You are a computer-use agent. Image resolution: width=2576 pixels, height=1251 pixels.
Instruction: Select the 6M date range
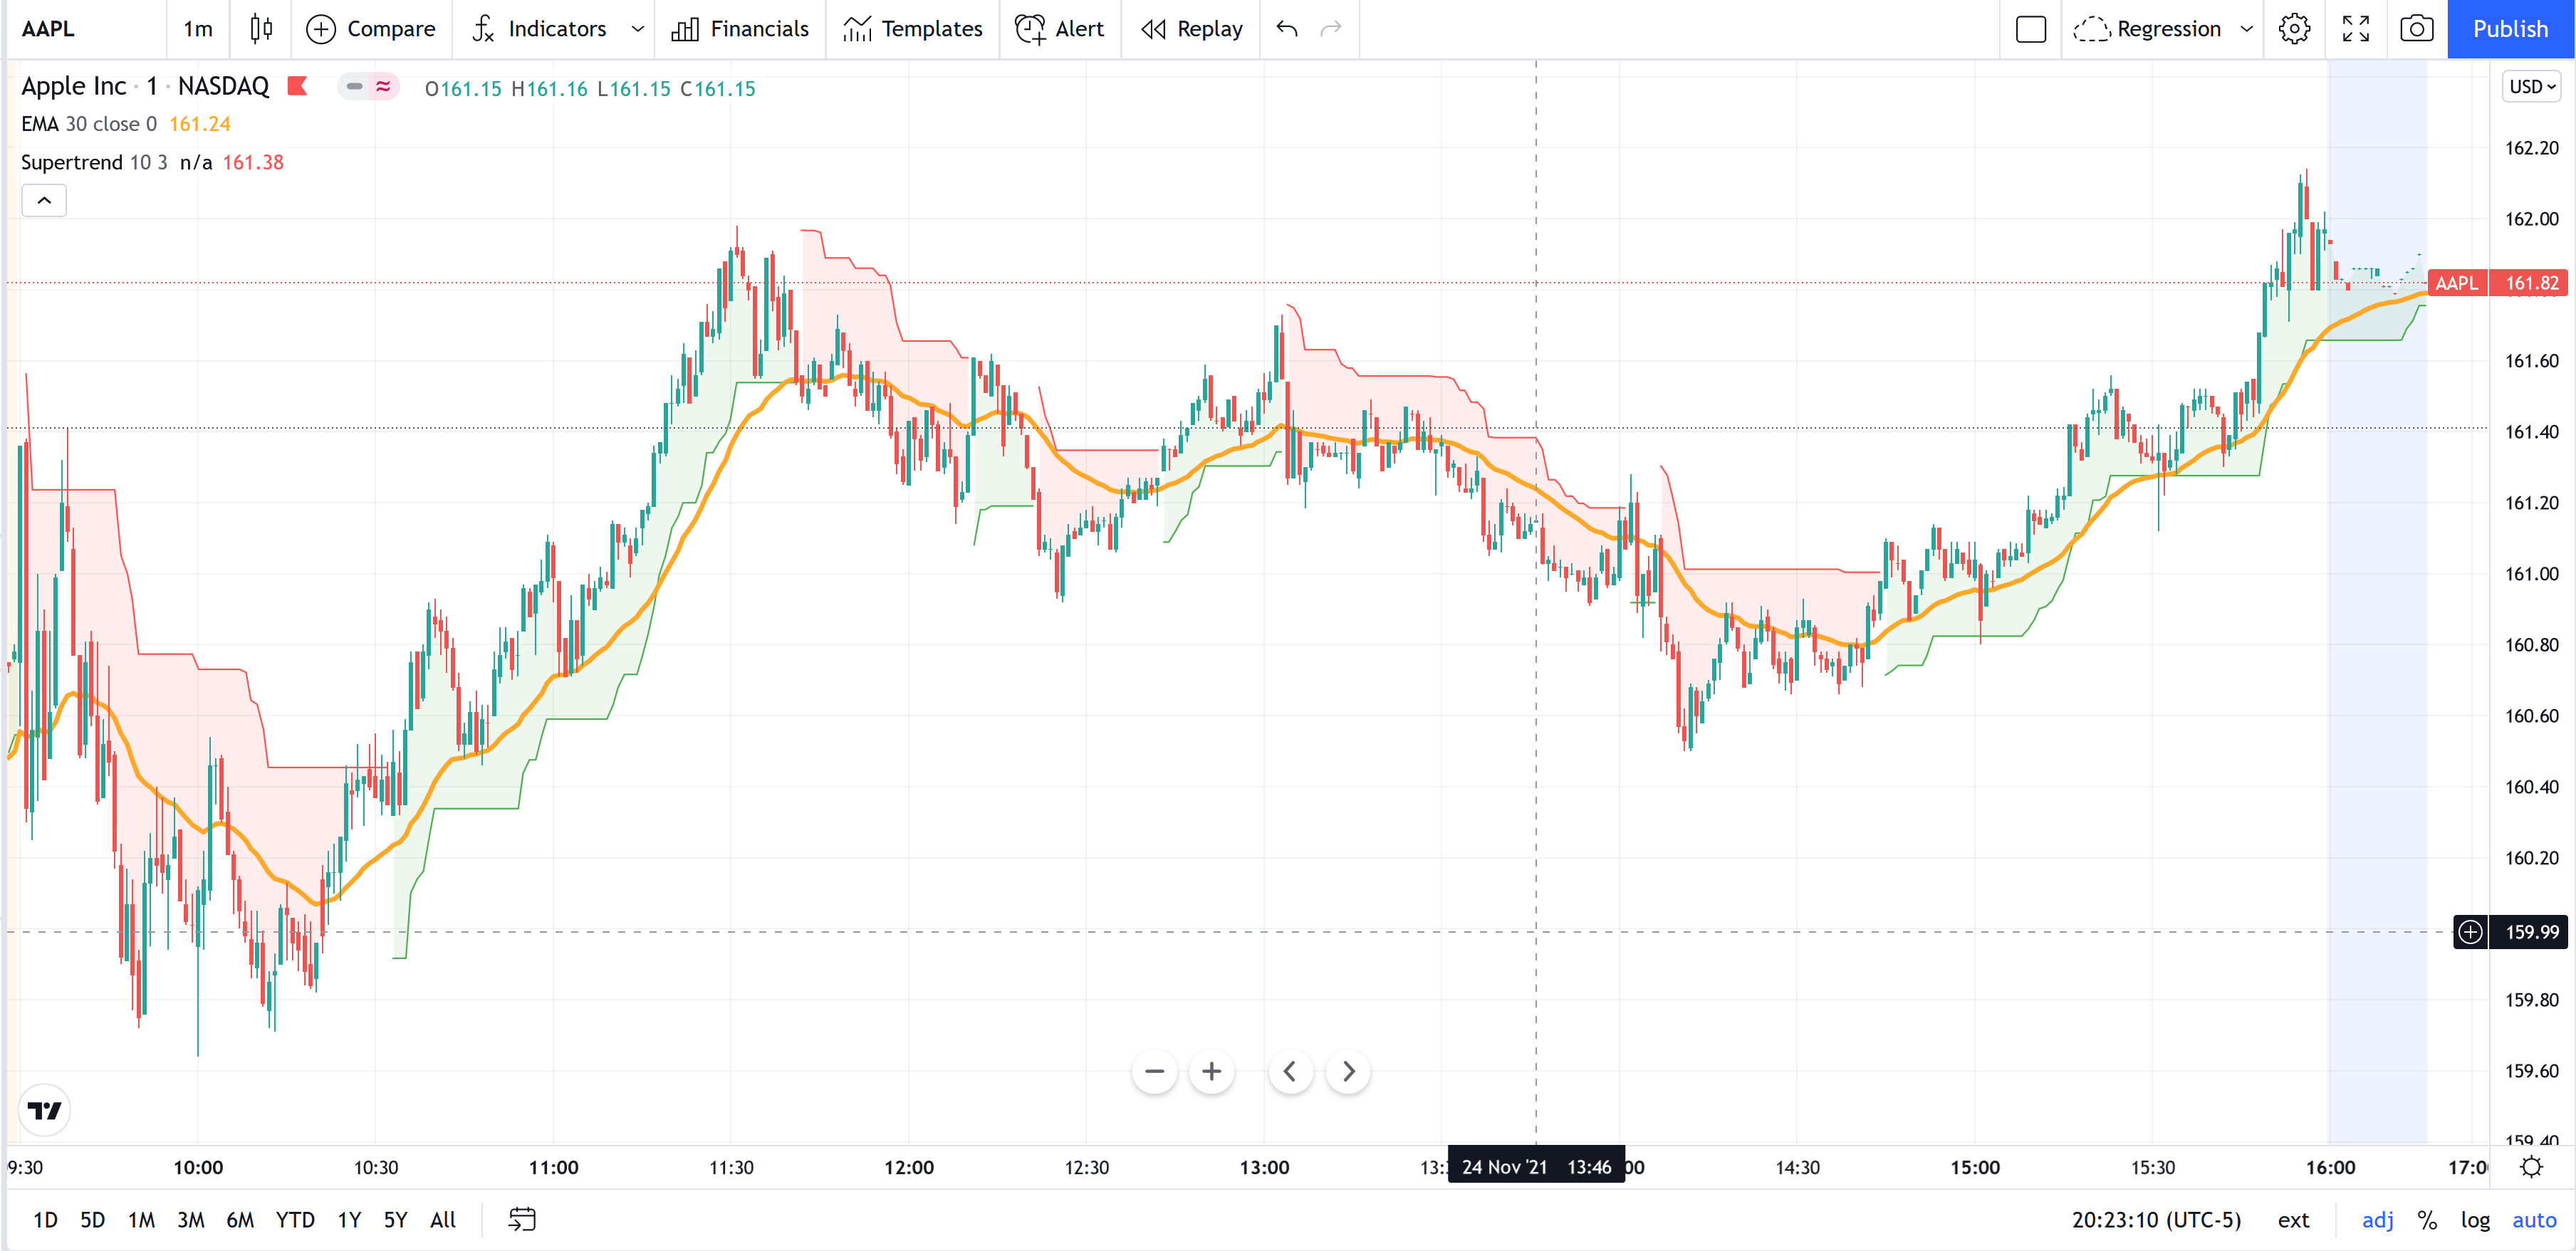click(240, 1220)
